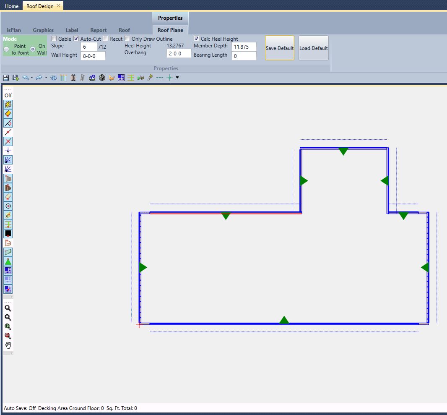The width and height of the screenshot is (447, 415).
Task: Click the red minus zoom-out magnifier
Action: click(8, 336)
